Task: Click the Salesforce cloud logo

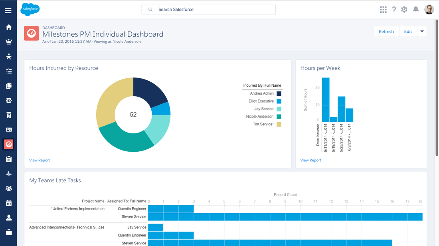Action: click(30, 9)
